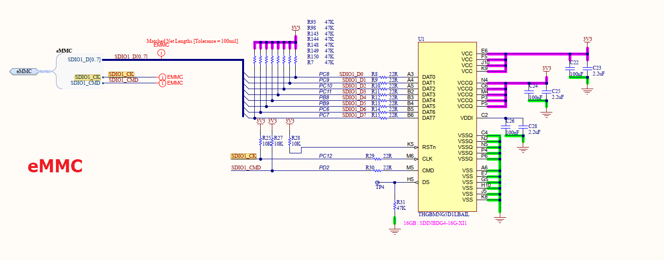This screenshot has height=260, width=664.
Task: Click the PC12 net label on the CLK line
Action: (325, 156)
